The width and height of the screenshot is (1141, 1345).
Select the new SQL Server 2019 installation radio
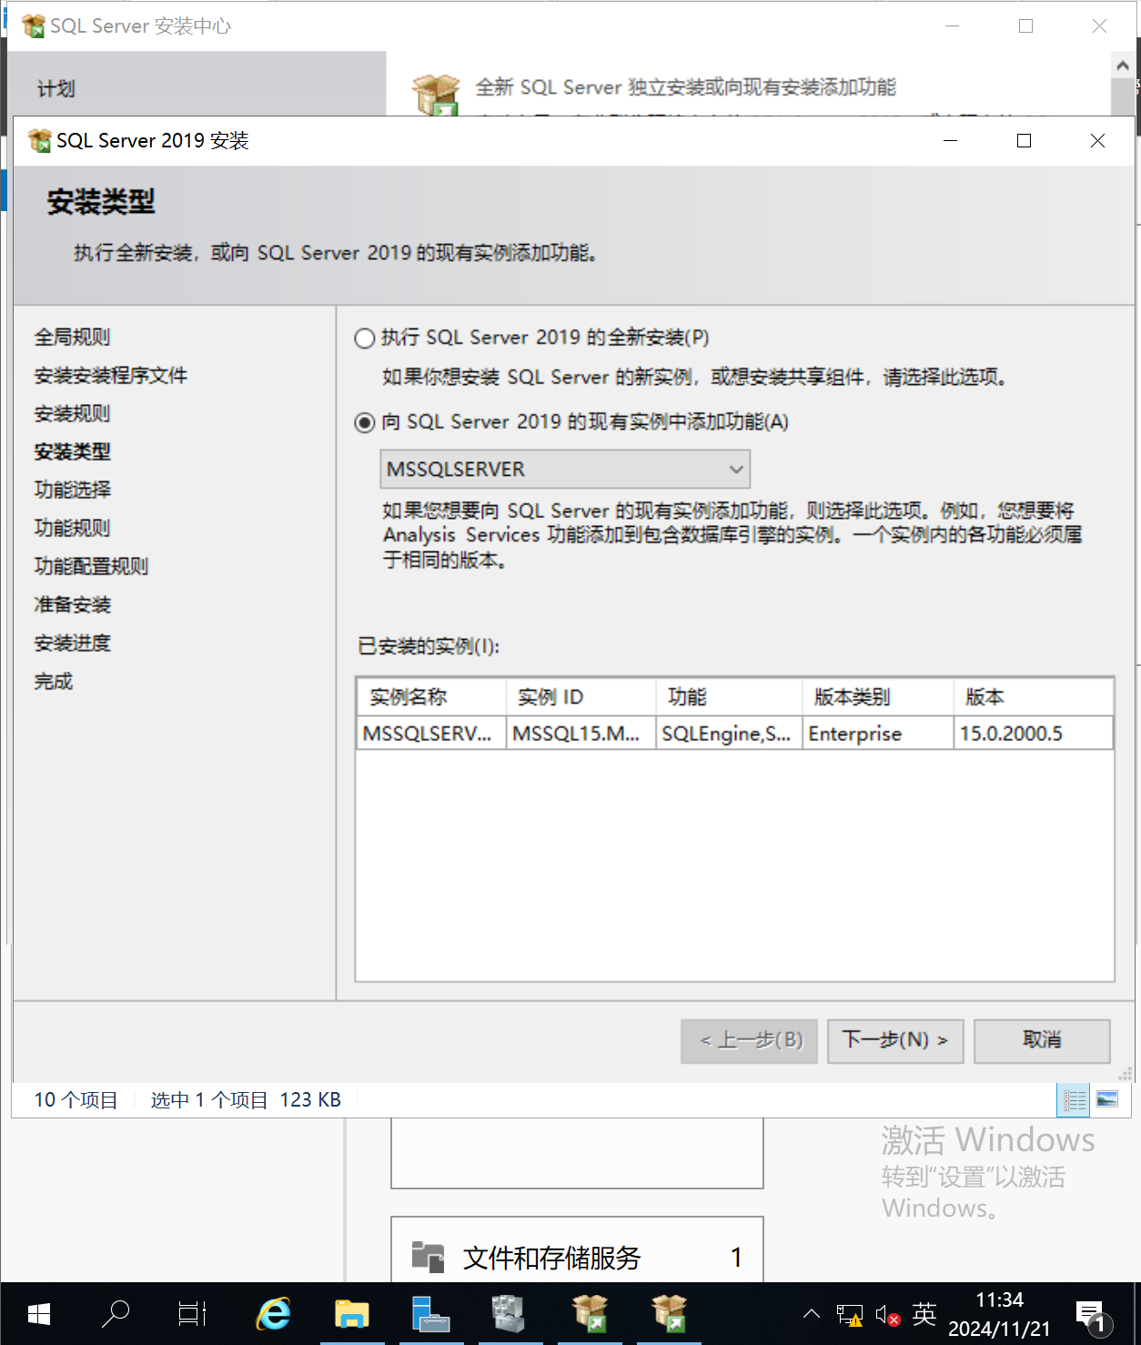coord(365,339)
